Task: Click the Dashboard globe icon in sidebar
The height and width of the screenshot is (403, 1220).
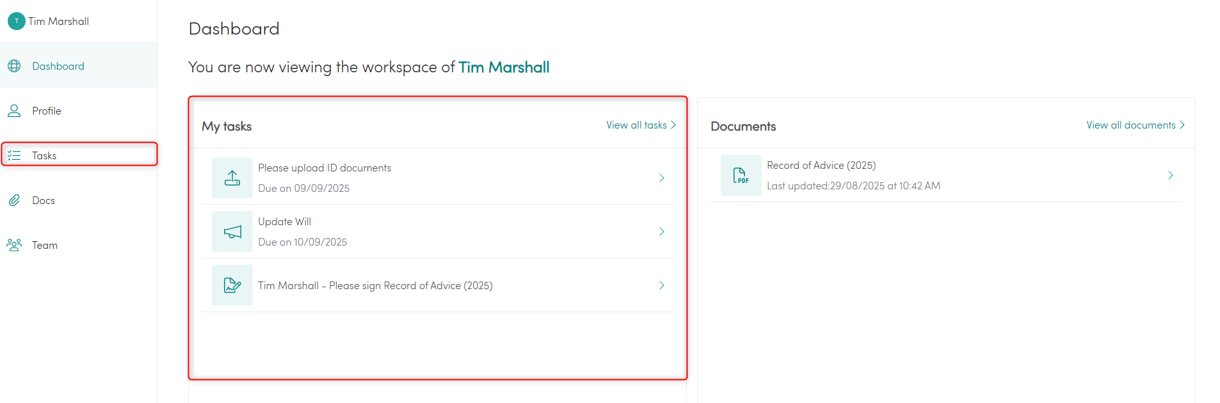Action: click(14, 66)
